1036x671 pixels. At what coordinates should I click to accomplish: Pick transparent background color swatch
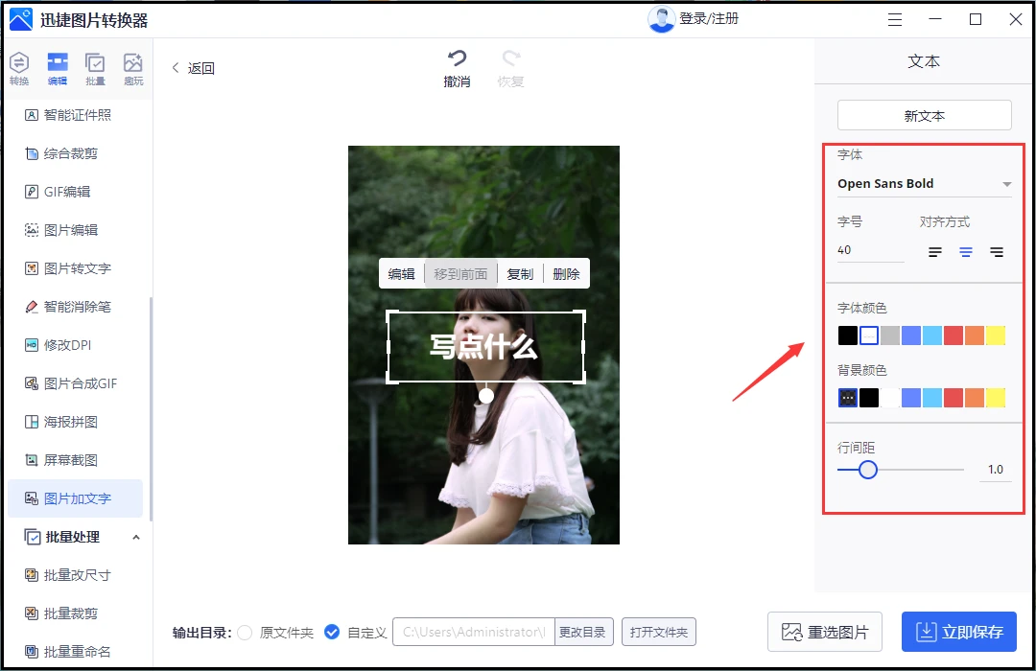tap(848, 398)
